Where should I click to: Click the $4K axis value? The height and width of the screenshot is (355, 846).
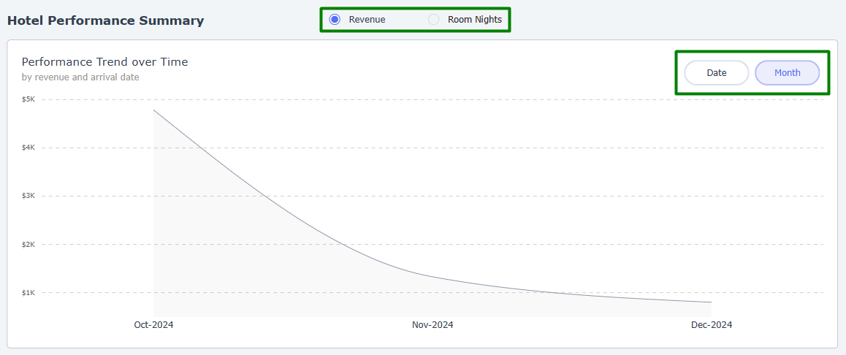tap(28, 148)
